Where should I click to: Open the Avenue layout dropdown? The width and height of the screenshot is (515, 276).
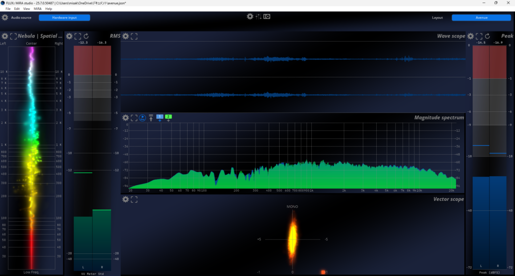click(481, 18)
